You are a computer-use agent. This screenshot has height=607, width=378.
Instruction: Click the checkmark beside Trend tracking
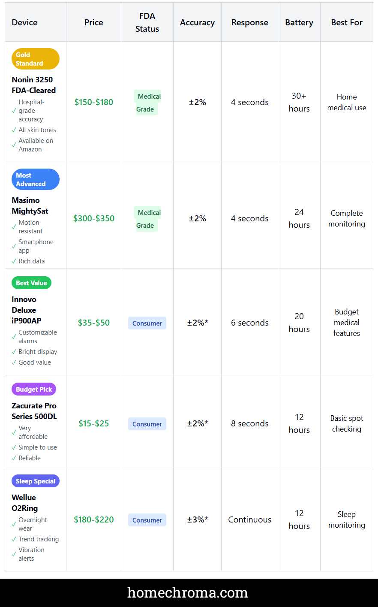pyautogui.click(x=14, y=539)
